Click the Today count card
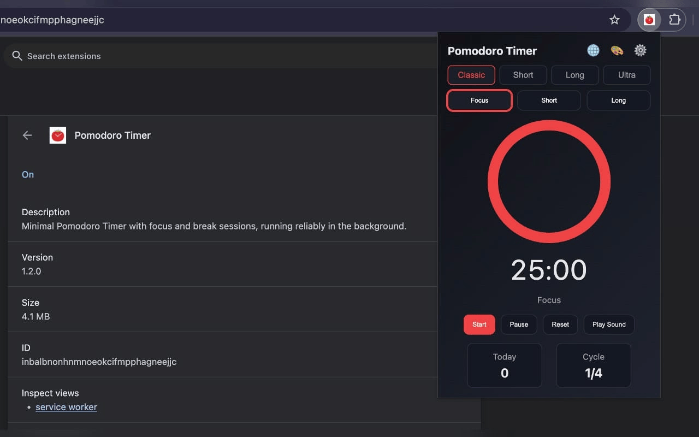Image resolution: width=699 pixels, height=437 pixels. coord(505,365)
